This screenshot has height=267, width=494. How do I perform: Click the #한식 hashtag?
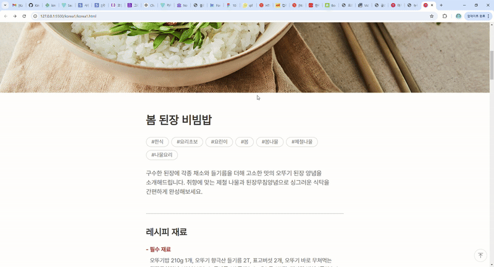point(157,142)
